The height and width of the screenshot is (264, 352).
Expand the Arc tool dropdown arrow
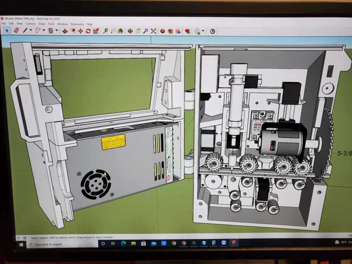pos(44,31)
